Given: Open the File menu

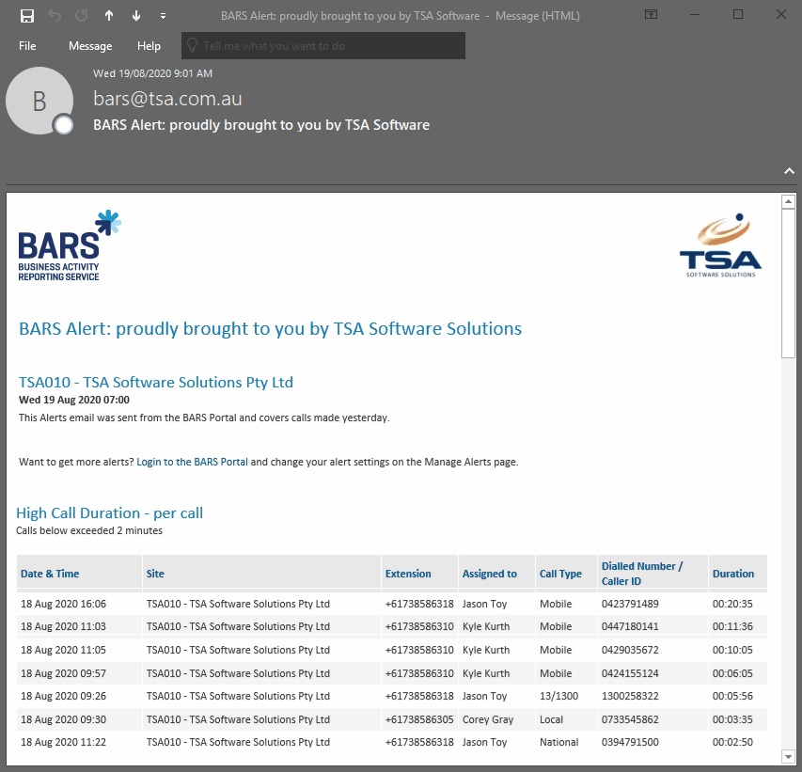Looking at the screenshot, I should pyautogui.click(x=27, y=46).
